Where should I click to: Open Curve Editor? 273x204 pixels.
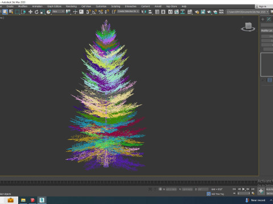[x=176, y=12]
